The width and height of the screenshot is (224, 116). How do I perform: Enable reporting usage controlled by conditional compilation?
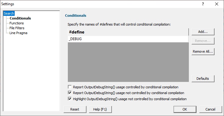(x=70, y=87)
